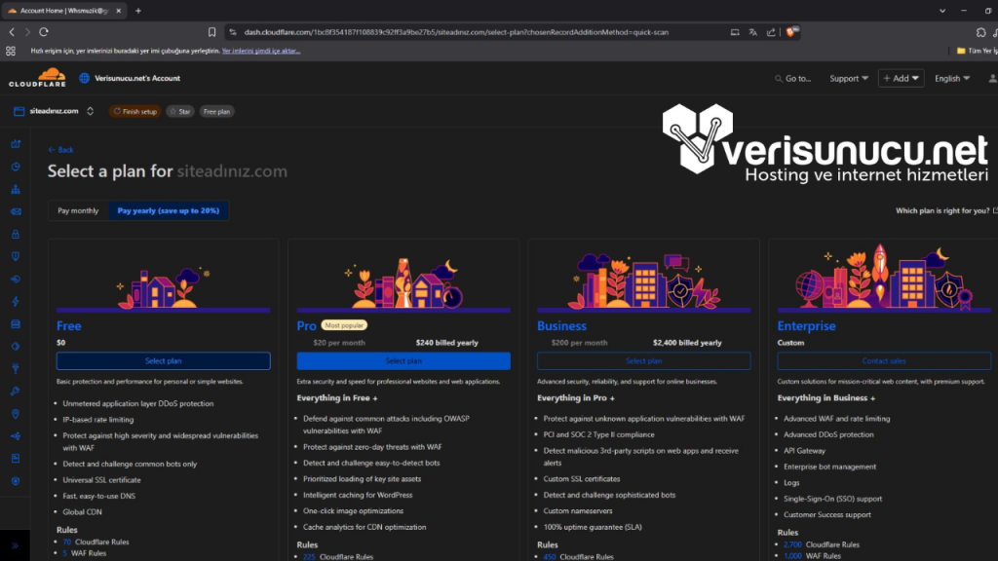Image resolution: width=998 pixels, height=561 pixels.
Task: Open the Analytics pie-chart sidebar icon
Action: click(x=16, y=167)
